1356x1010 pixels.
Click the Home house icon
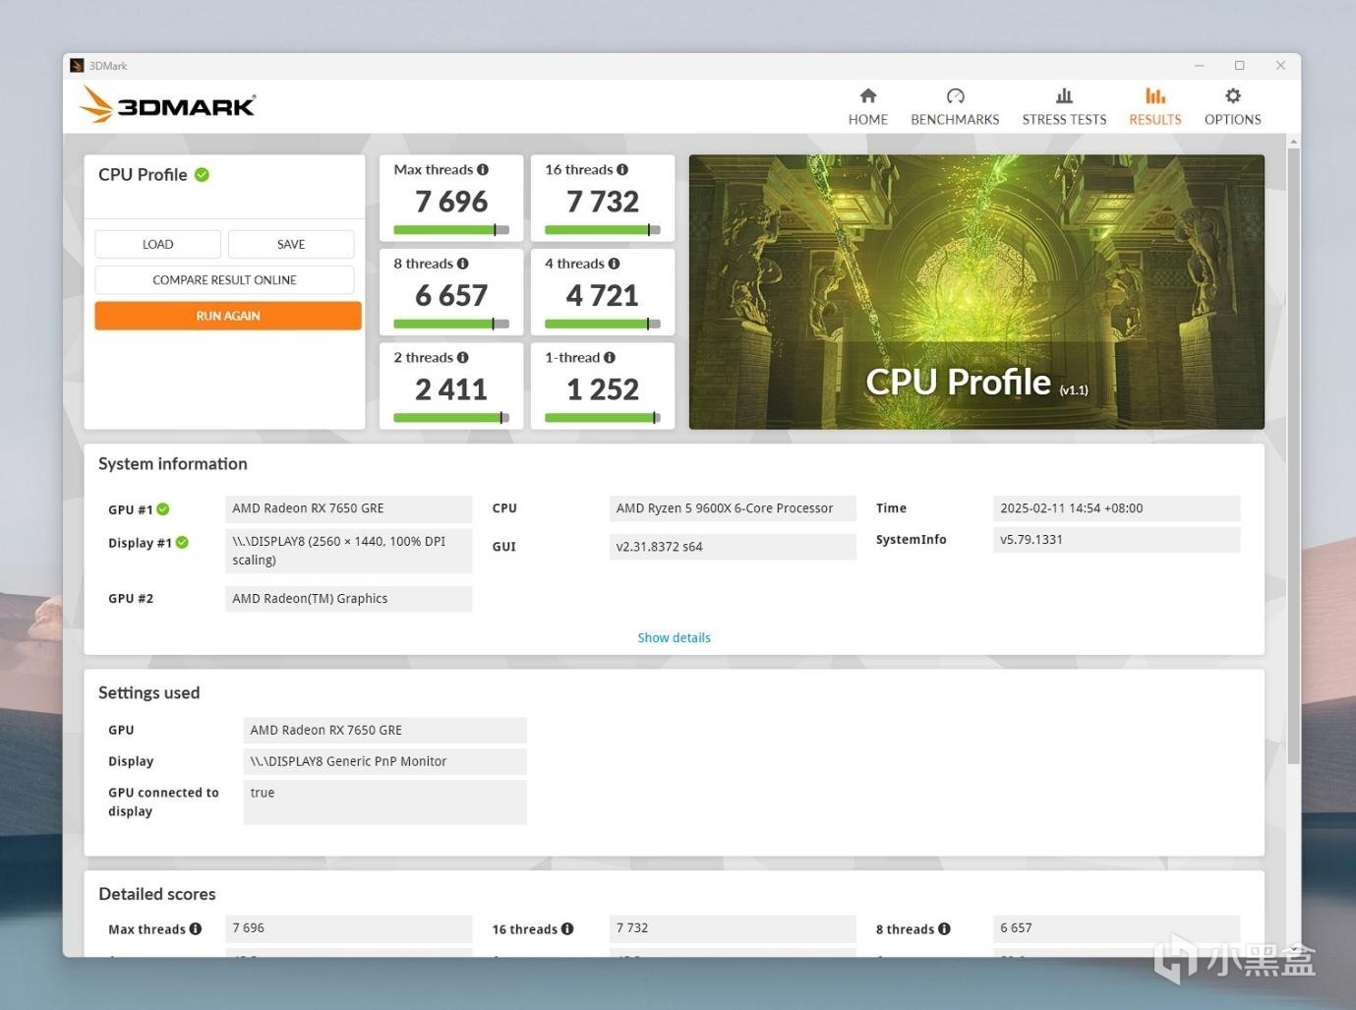point(867,95)
